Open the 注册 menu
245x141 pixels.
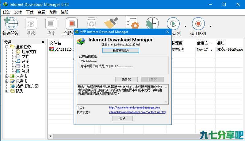[x=64, y=12]
